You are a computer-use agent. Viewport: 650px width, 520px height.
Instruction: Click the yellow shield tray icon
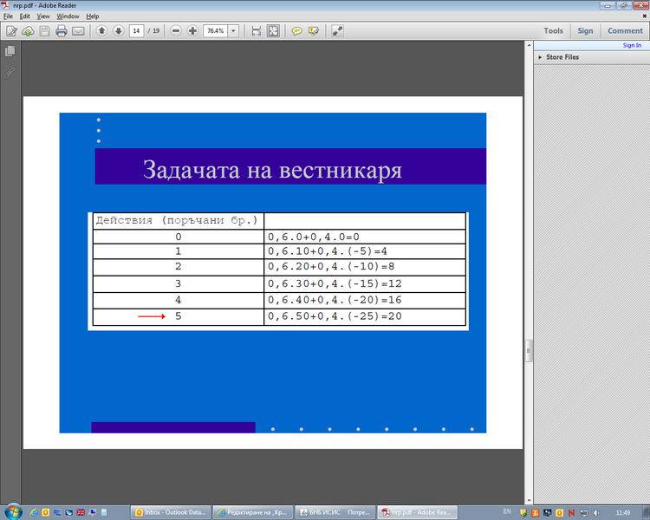pyautogui.click(x=523, y=513)
